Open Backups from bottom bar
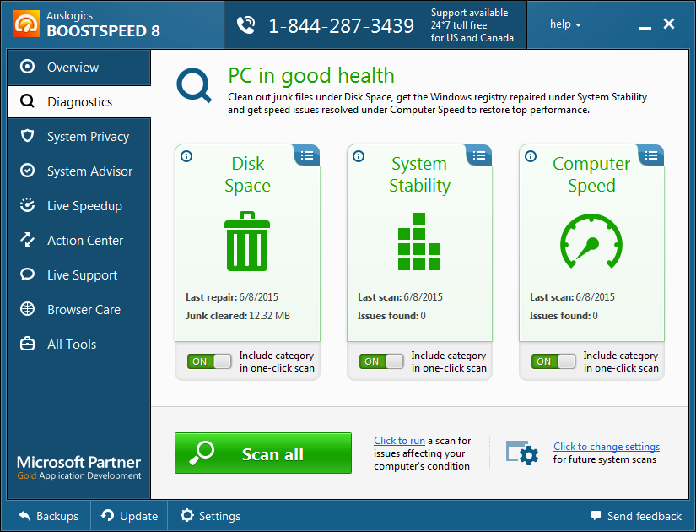Image resolution: width=696 pixels, height=532 pixels. [x=49, y=516]
